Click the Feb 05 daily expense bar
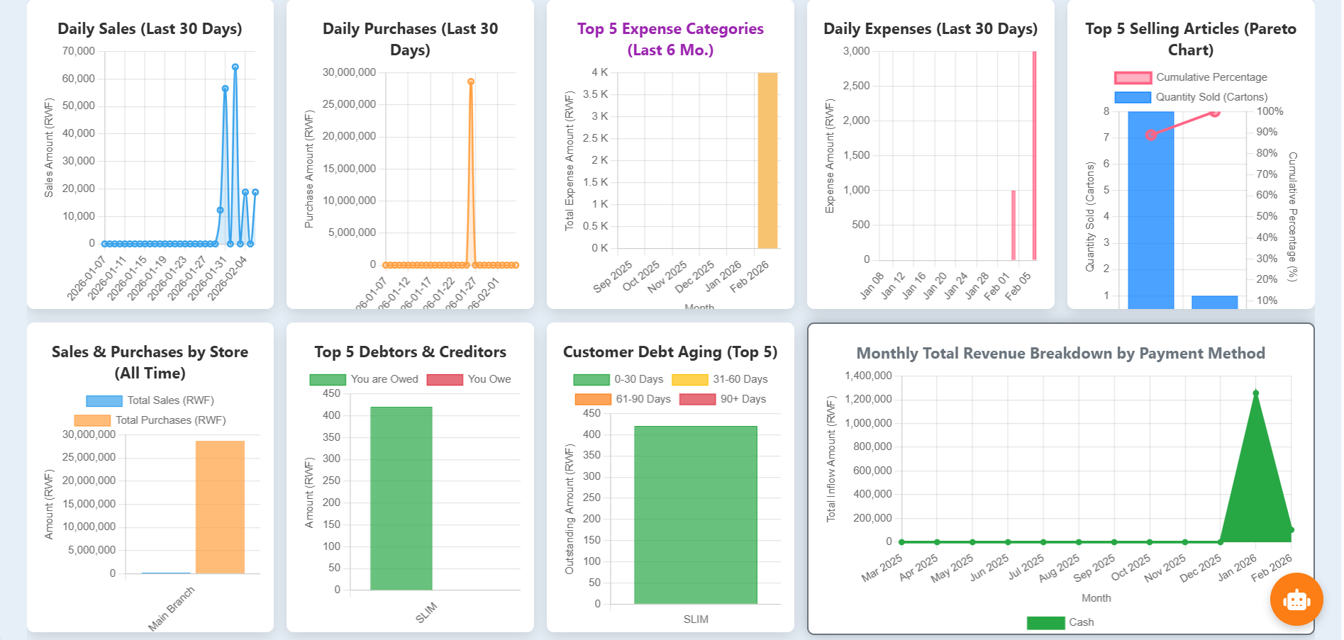 click(x=1035, y=152)
